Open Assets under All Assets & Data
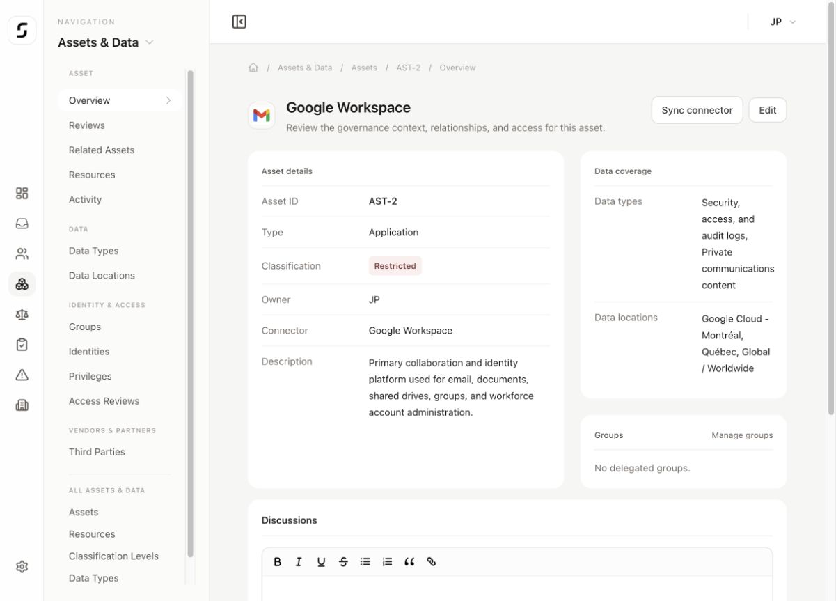This screenshot has width=836, height=601. tap(84, 512)
